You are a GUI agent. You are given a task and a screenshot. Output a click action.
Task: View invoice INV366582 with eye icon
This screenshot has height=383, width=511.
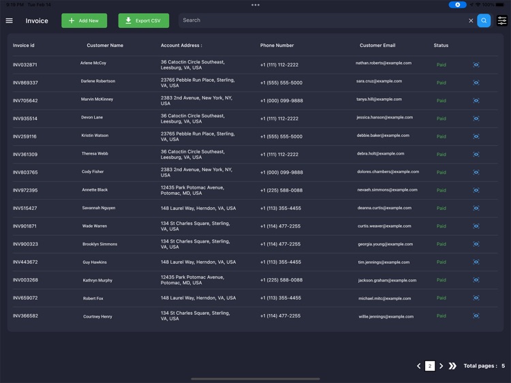coord(476,316)
